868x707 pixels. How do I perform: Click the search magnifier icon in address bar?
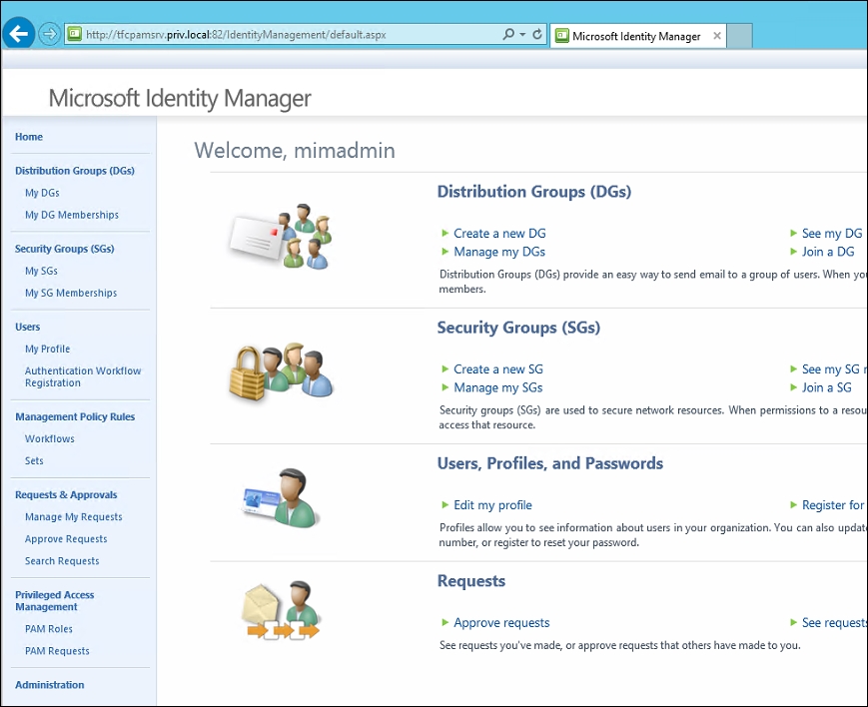tap(508, 34)
